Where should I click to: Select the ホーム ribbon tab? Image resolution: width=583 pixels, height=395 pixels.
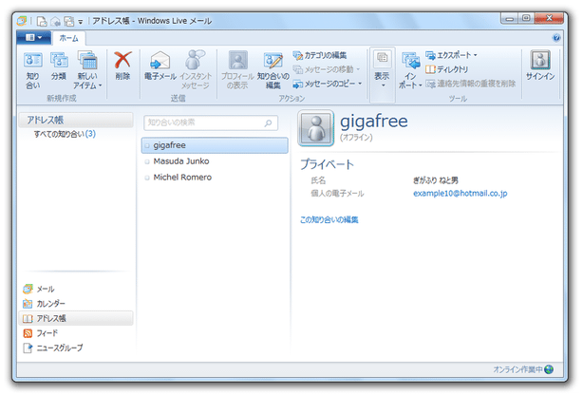[68, 38]
